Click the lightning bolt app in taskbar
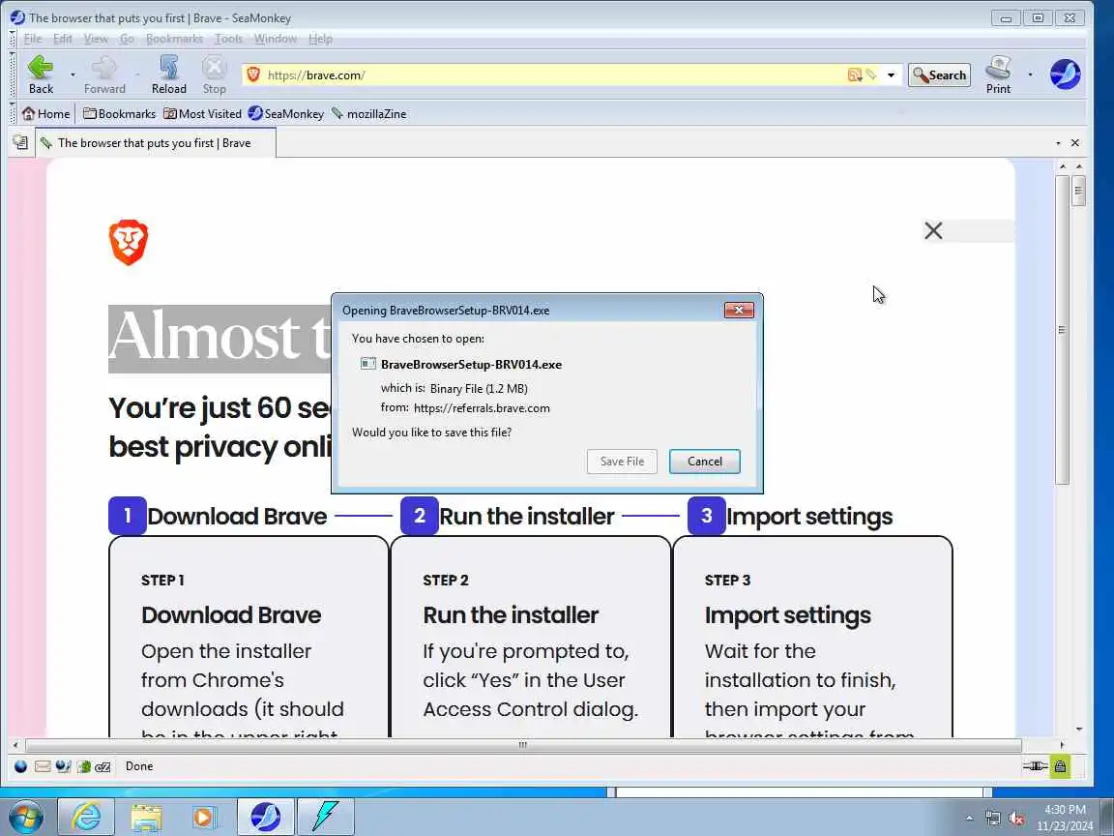 tap(325, 817)
